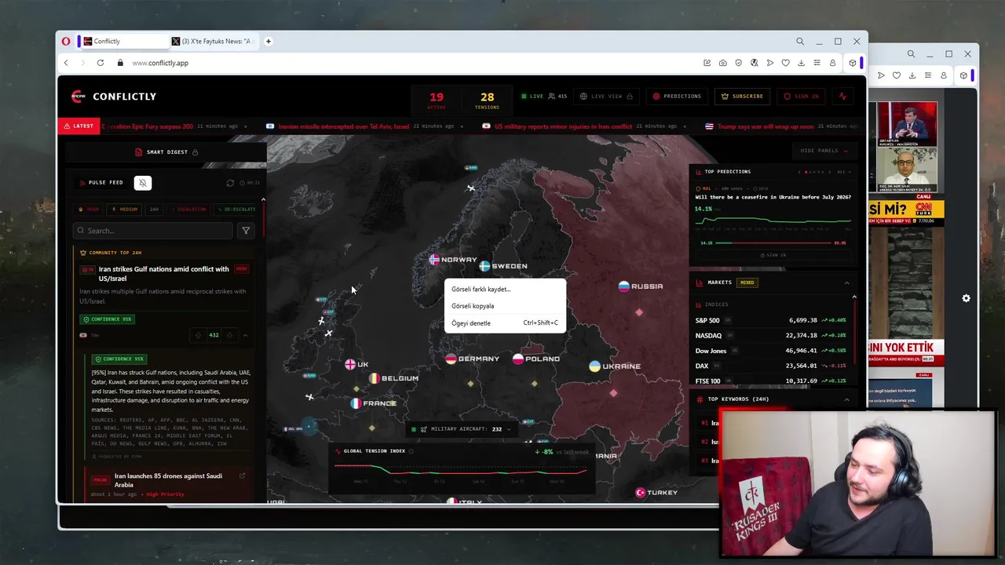
Task: Select the Germany flag marker on the map
Action: click(x=451, y=359)
